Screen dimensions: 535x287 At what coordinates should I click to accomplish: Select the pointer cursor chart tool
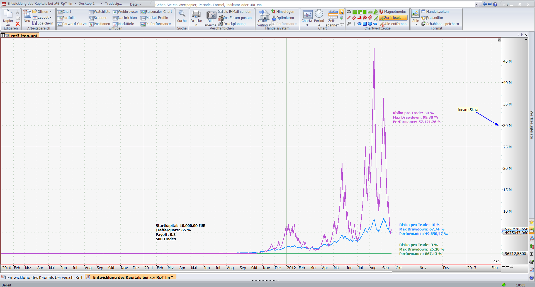pyautogui.click(x=342, y=12)
